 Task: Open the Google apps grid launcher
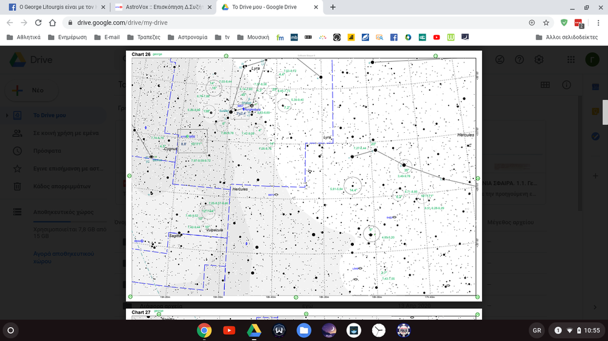[571, 59]
